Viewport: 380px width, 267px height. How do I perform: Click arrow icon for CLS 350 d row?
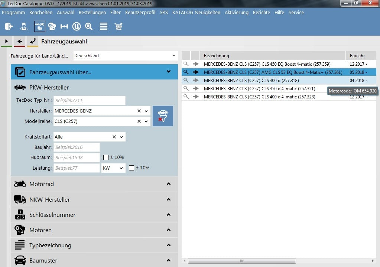(x=195, y=88)
